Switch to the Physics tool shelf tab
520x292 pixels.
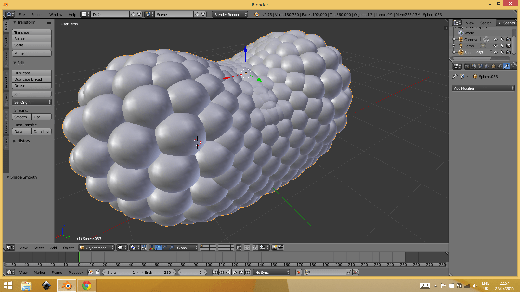tap(6, 99)
